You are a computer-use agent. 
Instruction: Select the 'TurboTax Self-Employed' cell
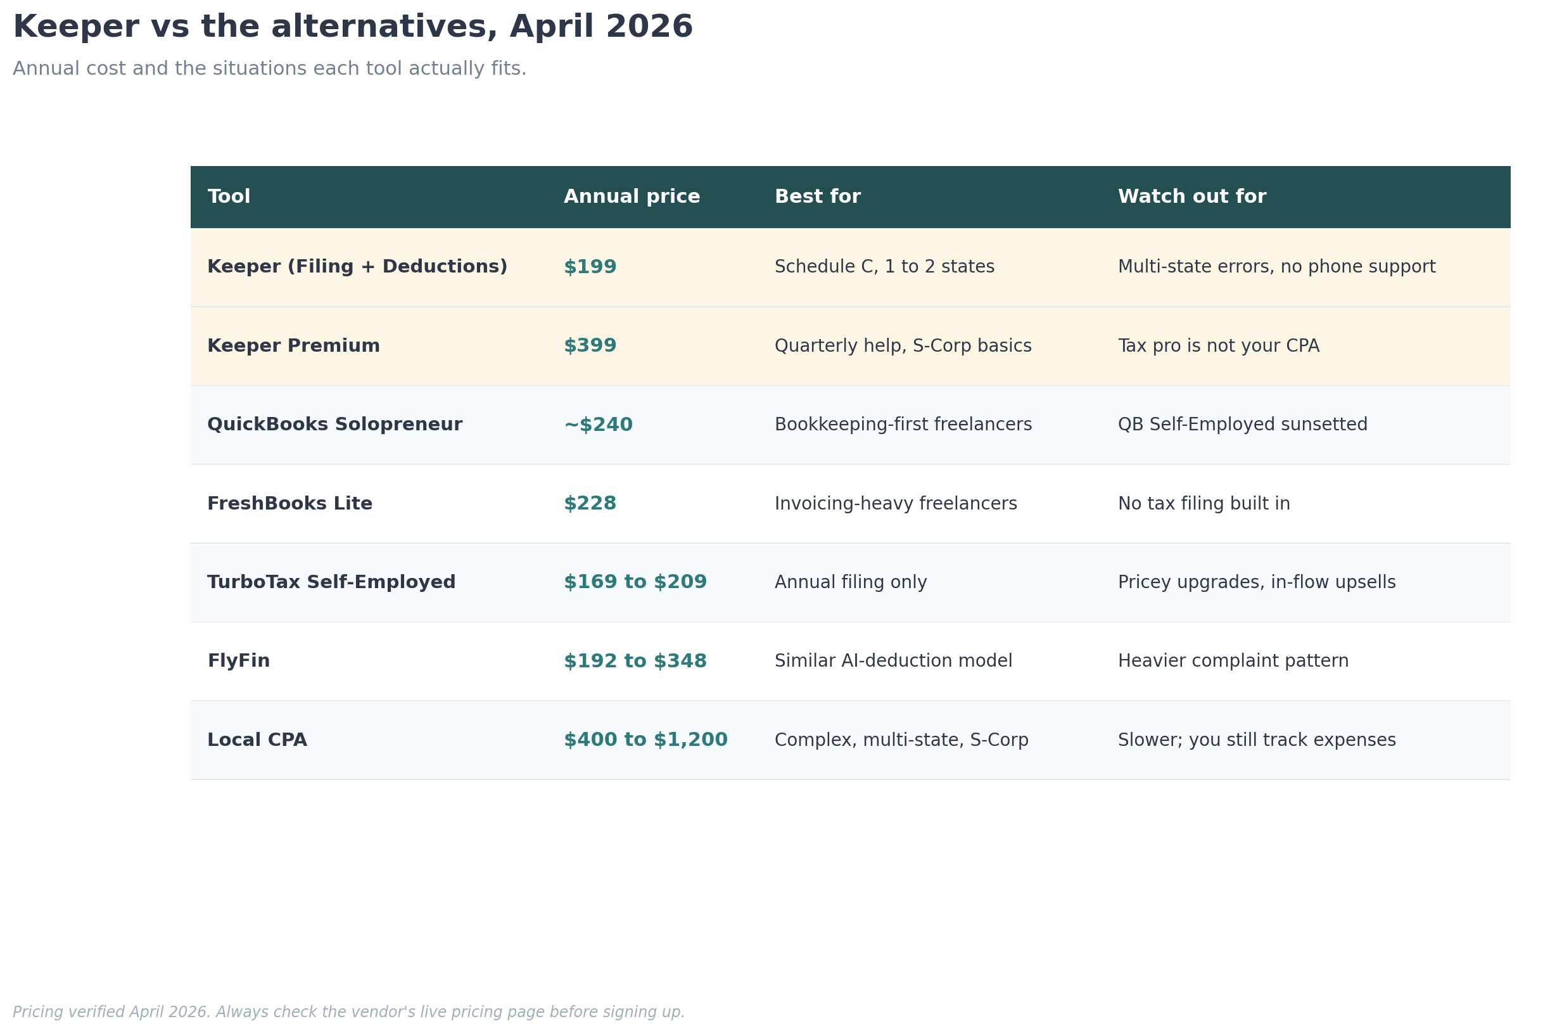(x=331, y=582)
